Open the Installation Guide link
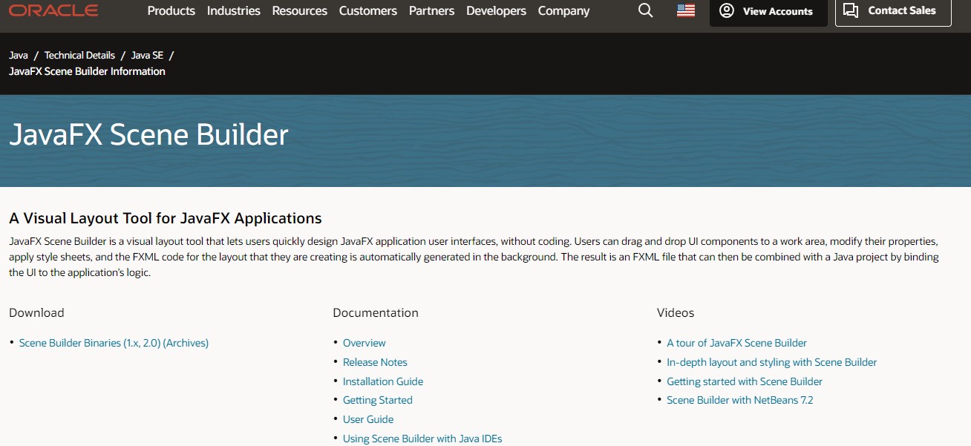This screenshot has height=446, width=971. pyautogui.click(x=383, y=381)
